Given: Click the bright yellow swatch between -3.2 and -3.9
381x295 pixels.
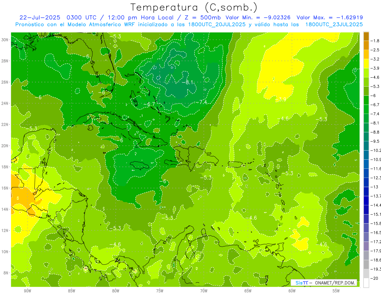Looking at the screenshot, I should 366,64.
